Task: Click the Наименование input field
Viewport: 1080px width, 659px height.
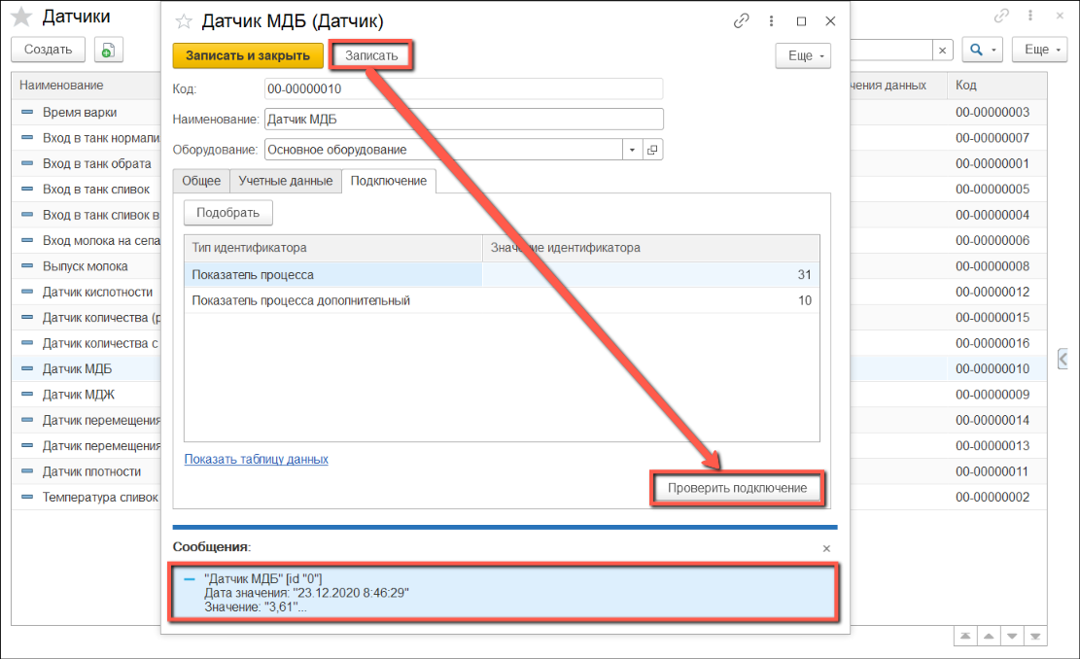Action: (463, 120)
